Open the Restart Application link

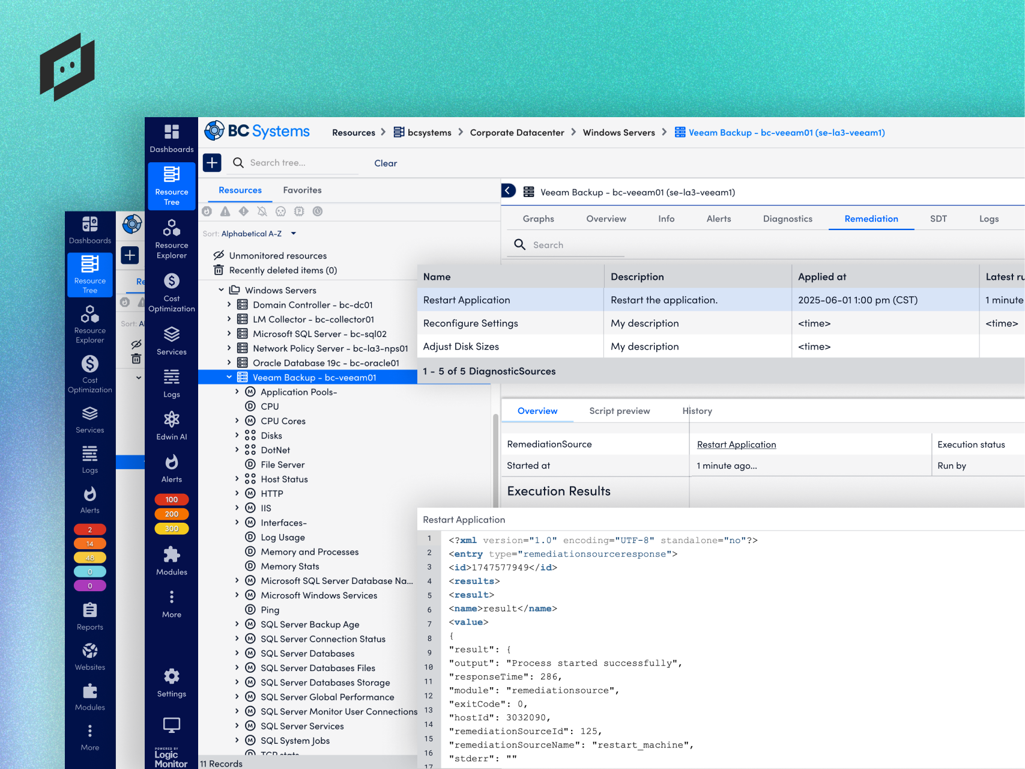click(736, 444)
